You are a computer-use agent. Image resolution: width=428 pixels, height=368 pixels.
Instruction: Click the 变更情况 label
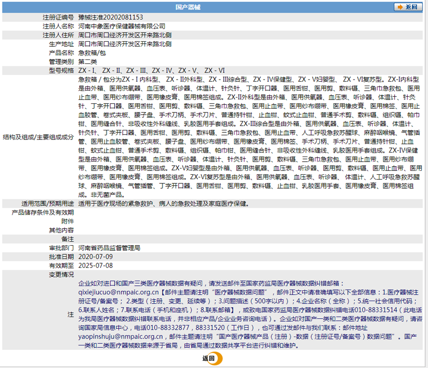[x=61, y=275]
